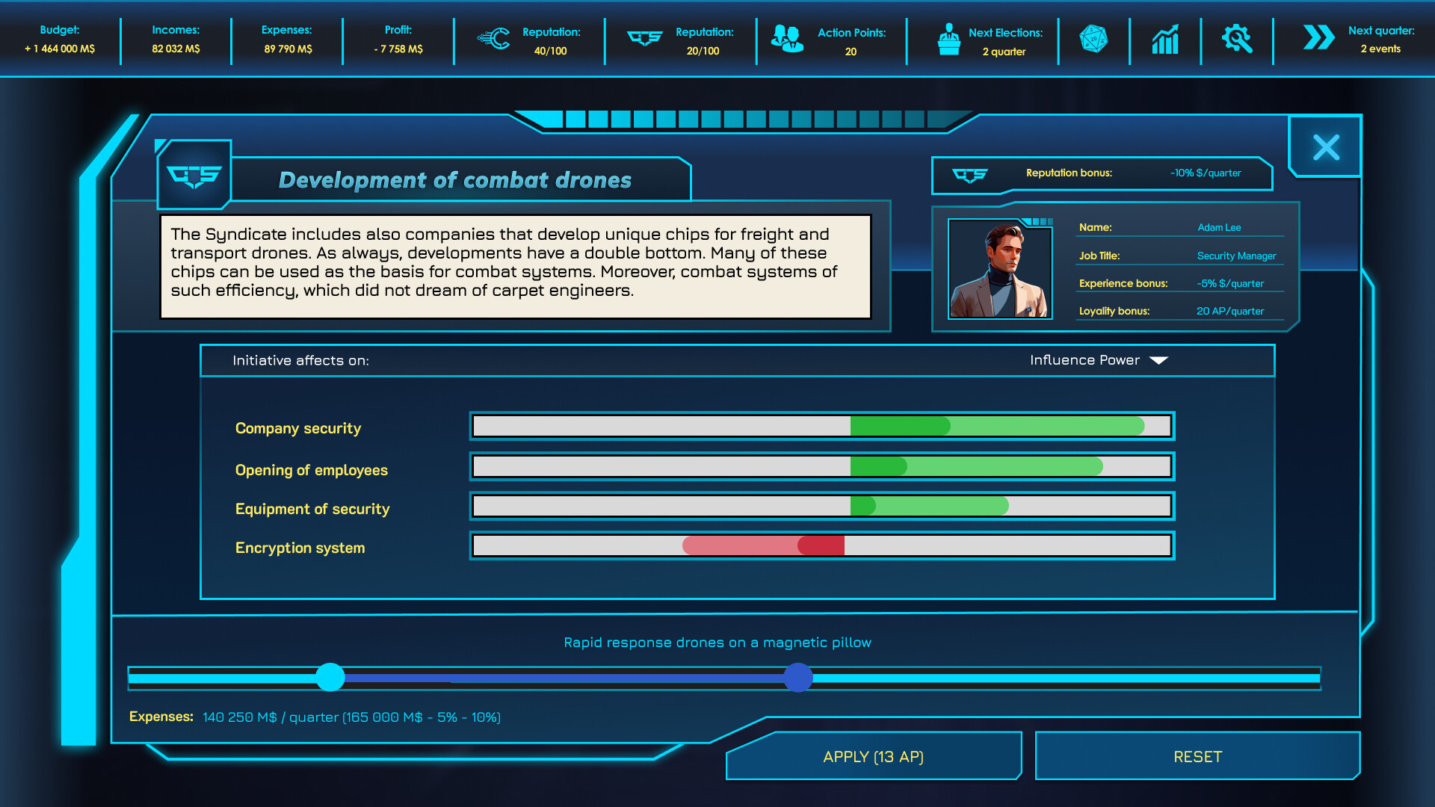Click the initiative title emblem icon

click(x=194, y=176)
